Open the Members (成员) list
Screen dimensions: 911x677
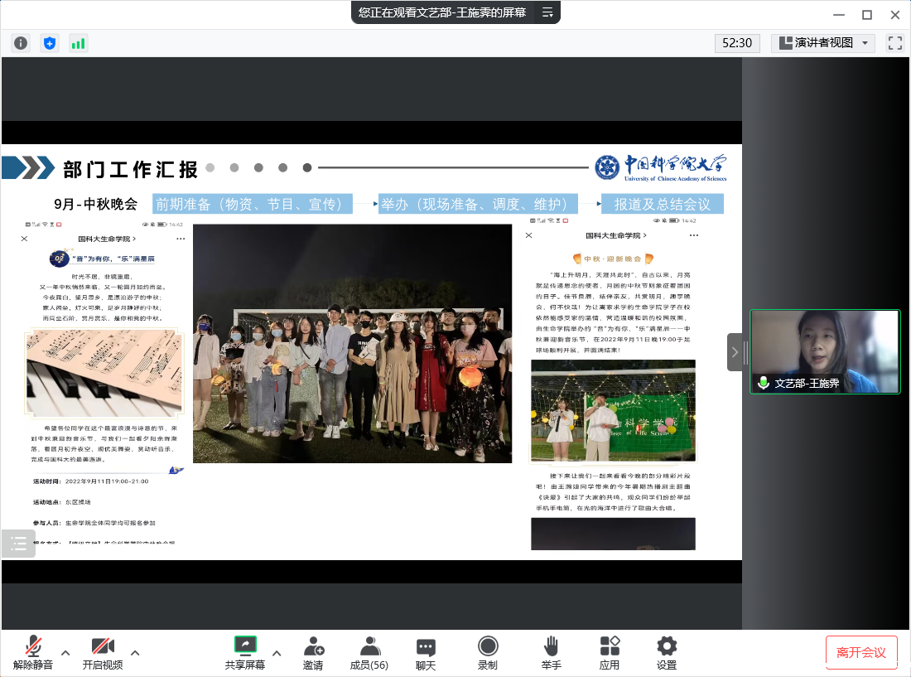[x=369, y=652]
